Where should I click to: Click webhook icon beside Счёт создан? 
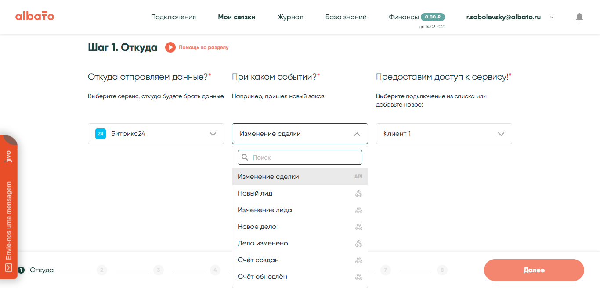[358, 260]
